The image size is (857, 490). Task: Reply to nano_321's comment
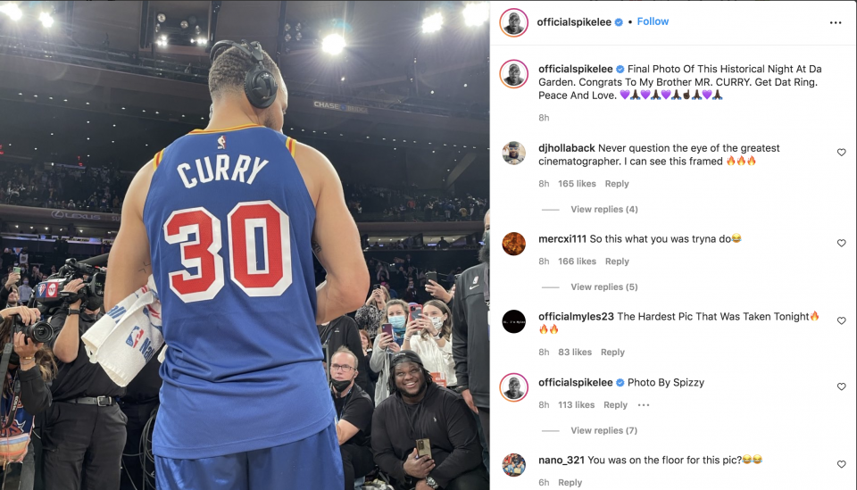570,482
